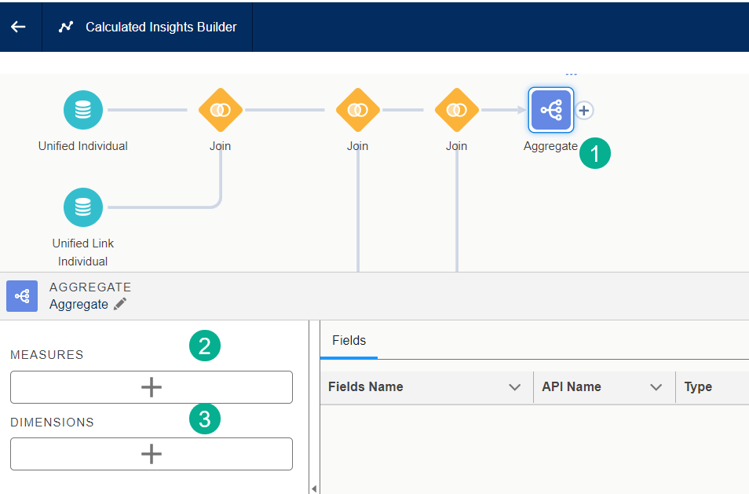Switch to the Fields tab

[x=349, y=341]
